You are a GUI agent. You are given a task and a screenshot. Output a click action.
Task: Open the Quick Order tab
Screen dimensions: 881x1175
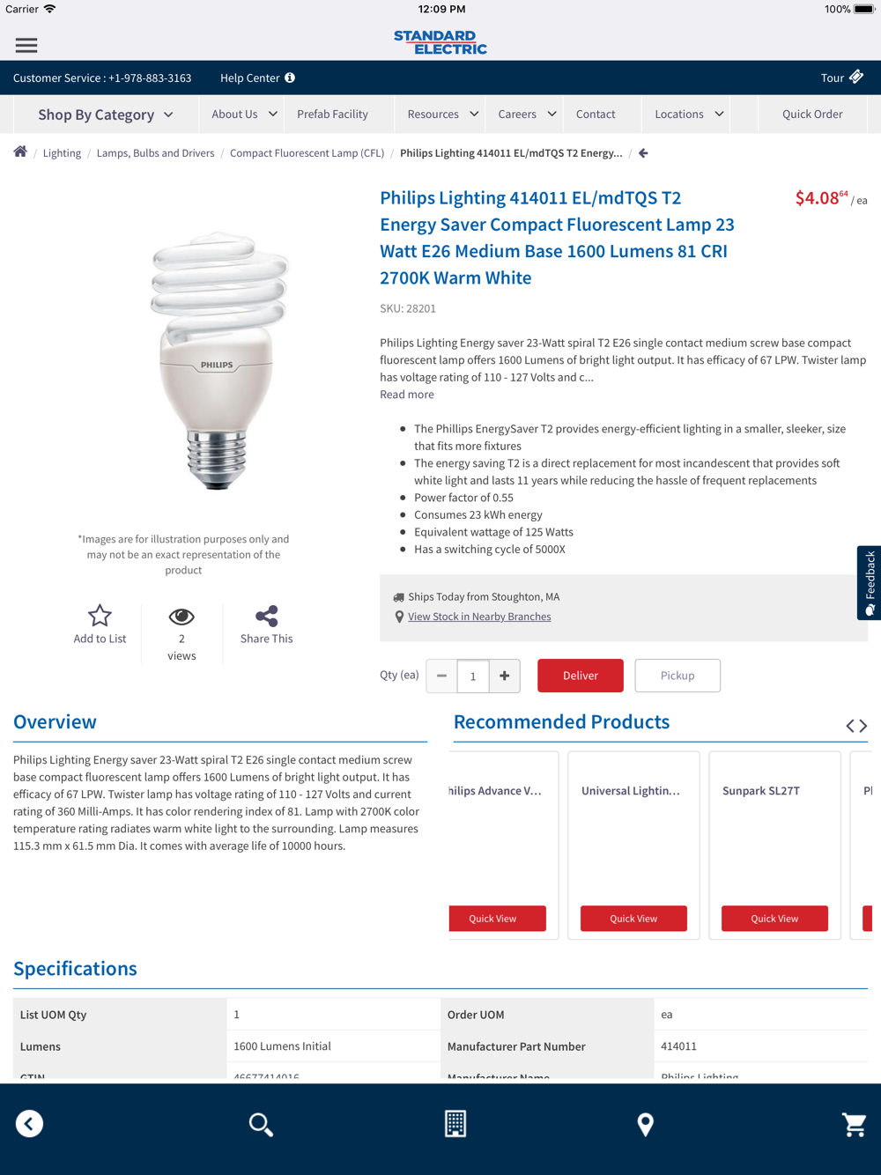[x=812, y=115]
